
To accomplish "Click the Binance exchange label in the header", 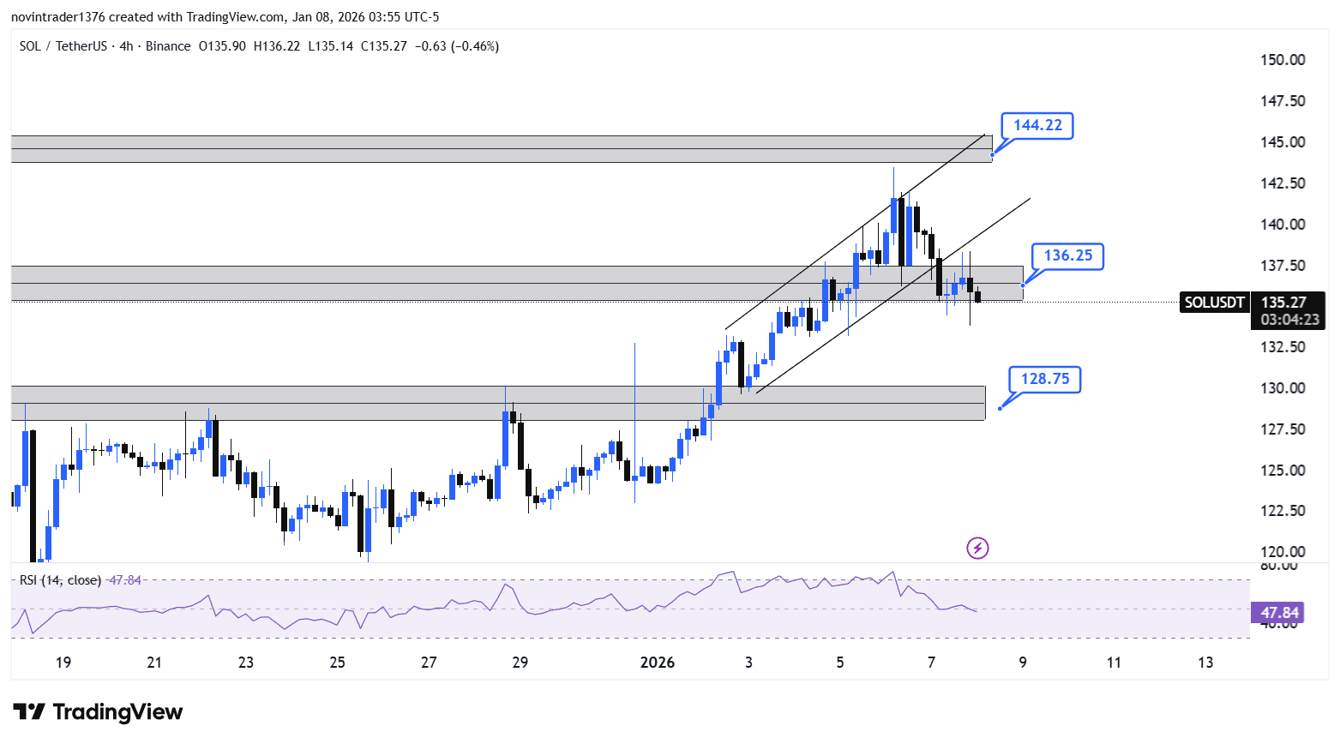I will [x=168, y=46].
